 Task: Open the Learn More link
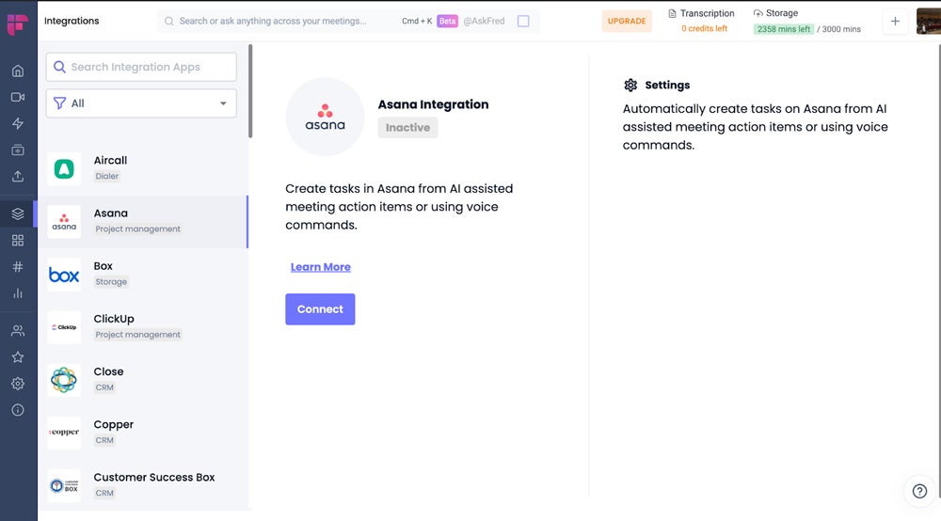point(321,267)
